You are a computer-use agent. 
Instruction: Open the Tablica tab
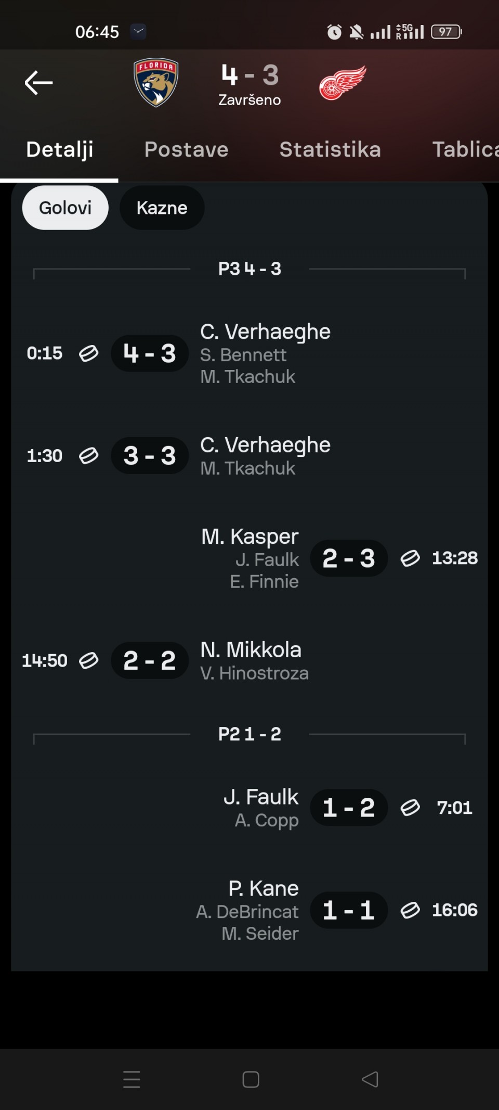[x=464, y=149]
